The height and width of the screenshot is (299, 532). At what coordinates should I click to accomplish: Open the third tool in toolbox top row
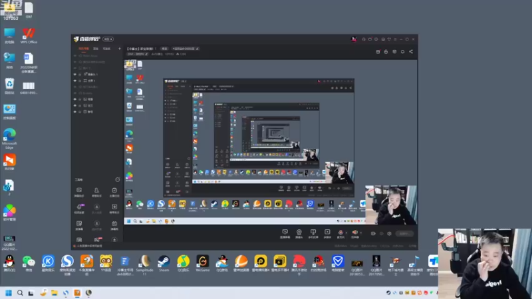coord(114,192)
